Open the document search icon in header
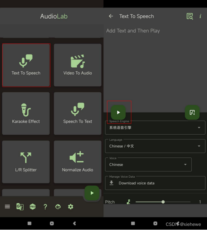 pos(190,16)
